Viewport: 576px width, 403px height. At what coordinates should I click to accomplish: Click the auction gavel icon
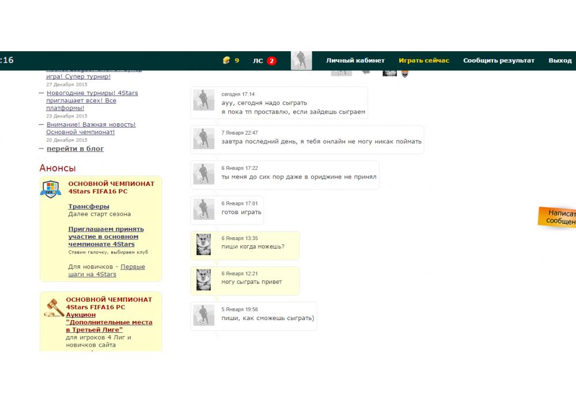[53, 307]
